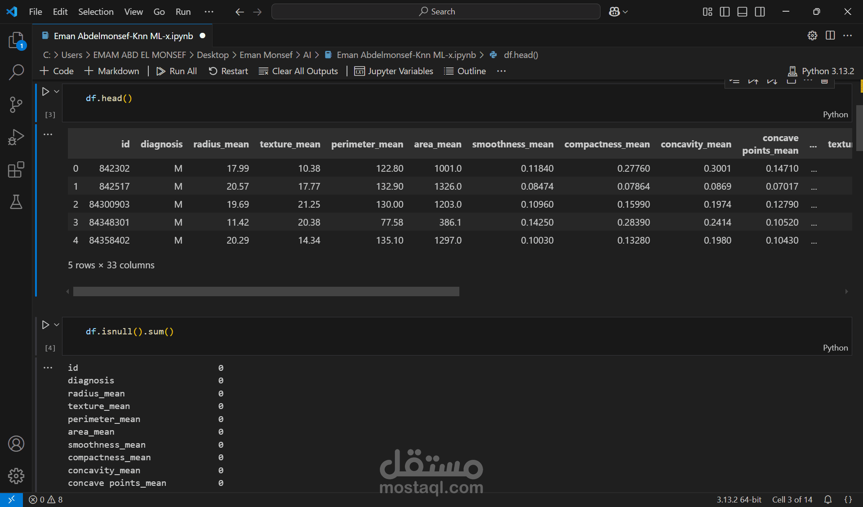Toggle the primary side bar layout
The image size is (863, 507).
[725, 12]
